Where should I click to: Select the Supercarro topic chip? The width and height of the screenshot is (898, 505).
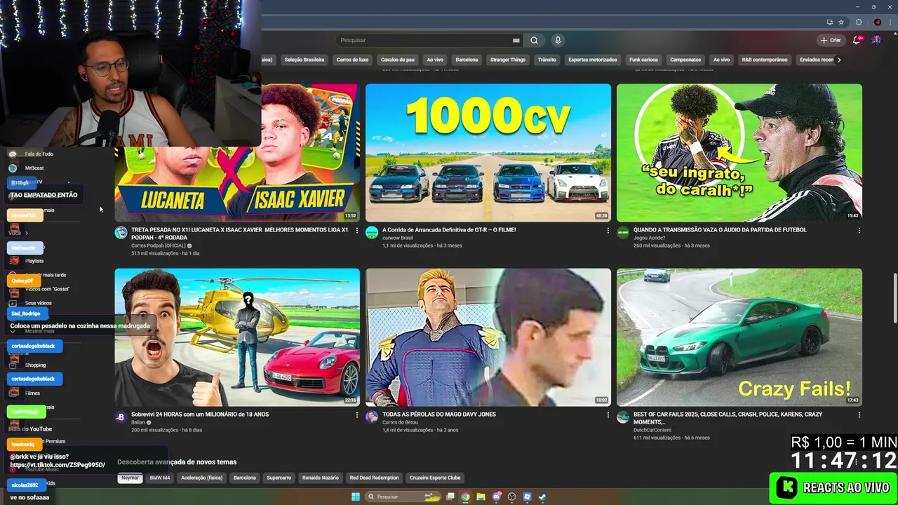click(279, 478)
